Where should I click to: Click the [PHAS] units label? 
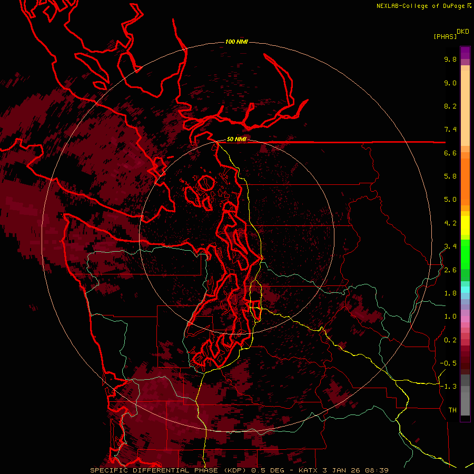point(445,36)
